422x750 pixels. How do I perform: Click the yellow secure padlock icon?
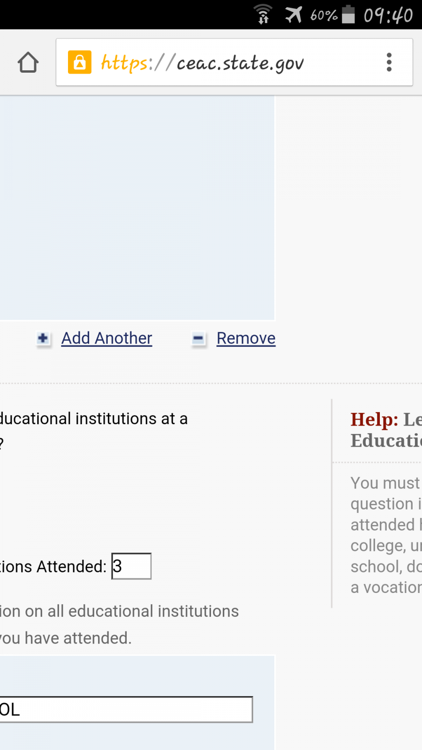pos(80,62)
